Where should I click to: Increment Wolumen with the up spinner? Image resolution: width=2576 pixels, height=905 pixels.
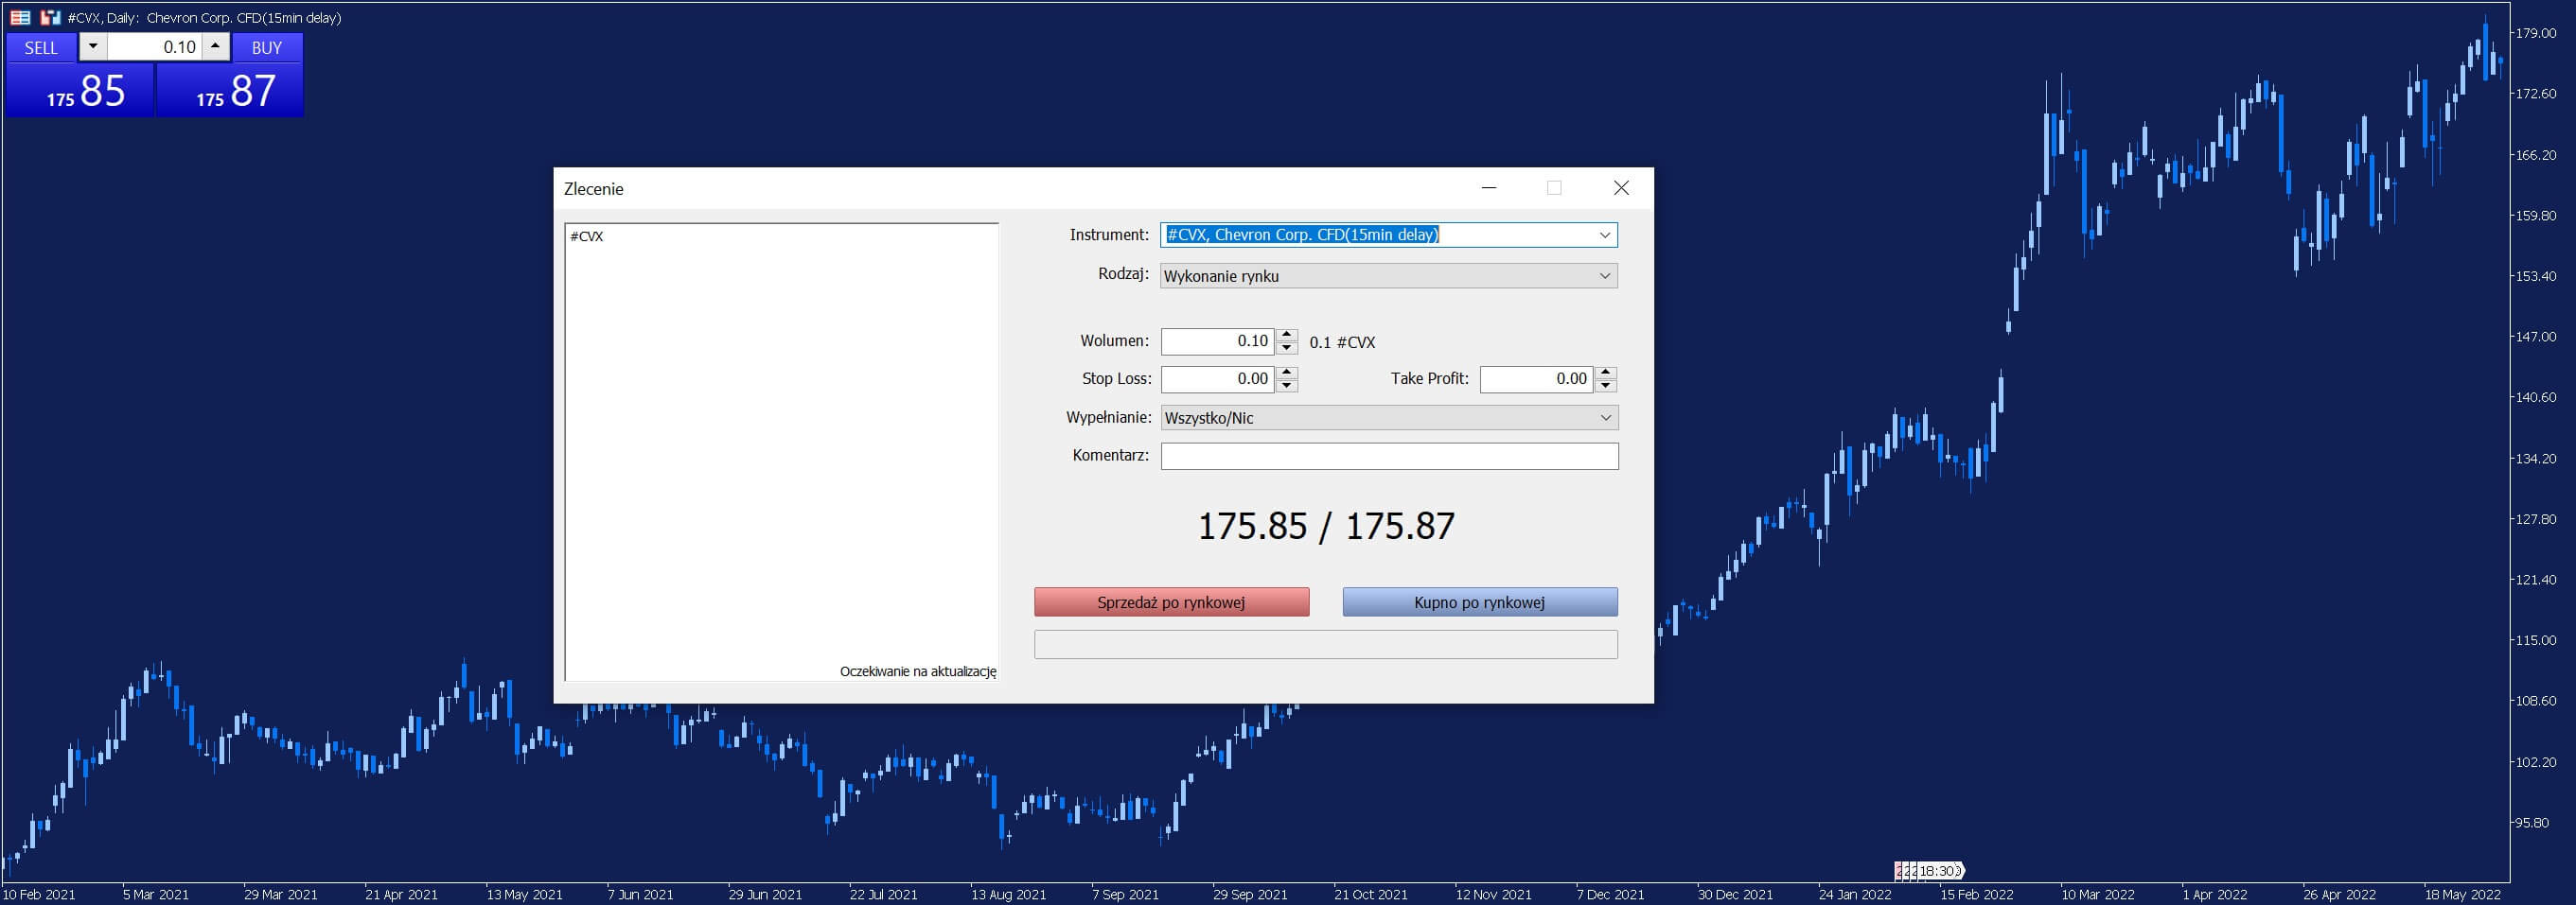1287,335
